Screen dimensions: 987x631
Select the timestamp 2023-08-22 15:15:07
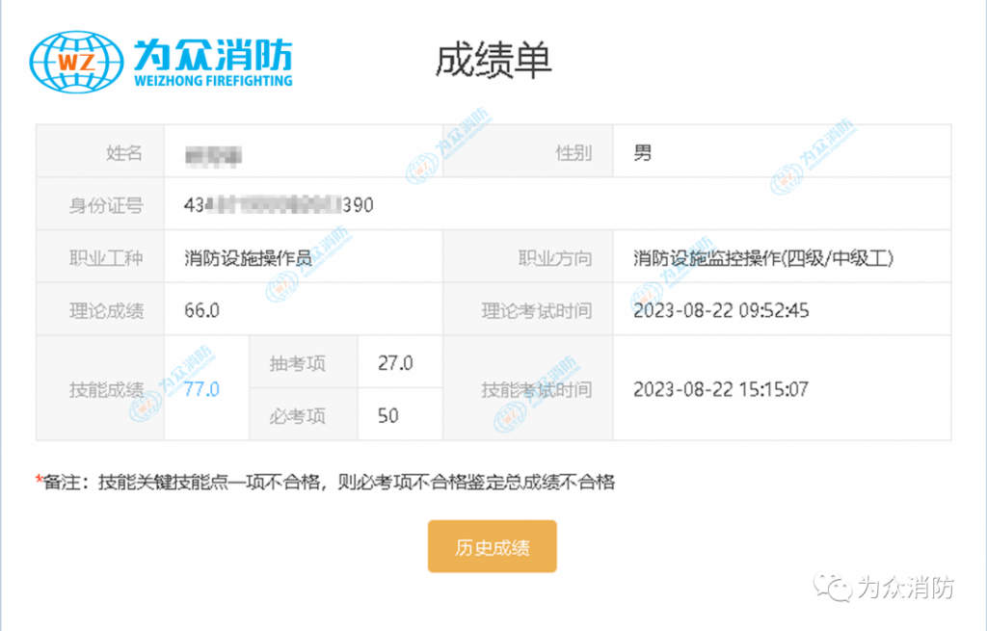(721, 389)
